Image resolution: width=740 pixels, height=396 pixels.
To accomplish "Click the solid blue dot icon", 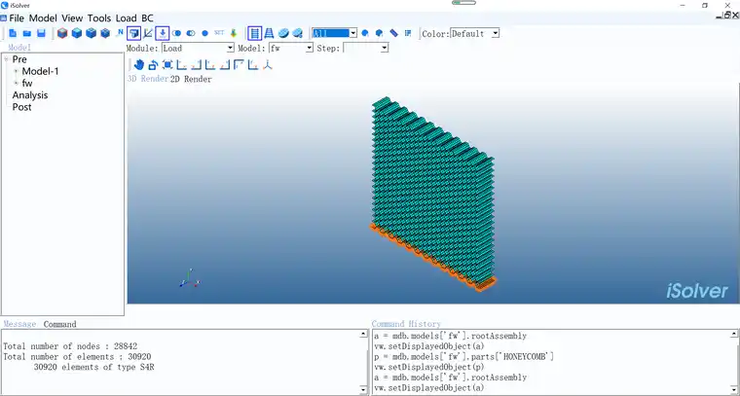I will (204, 33).
